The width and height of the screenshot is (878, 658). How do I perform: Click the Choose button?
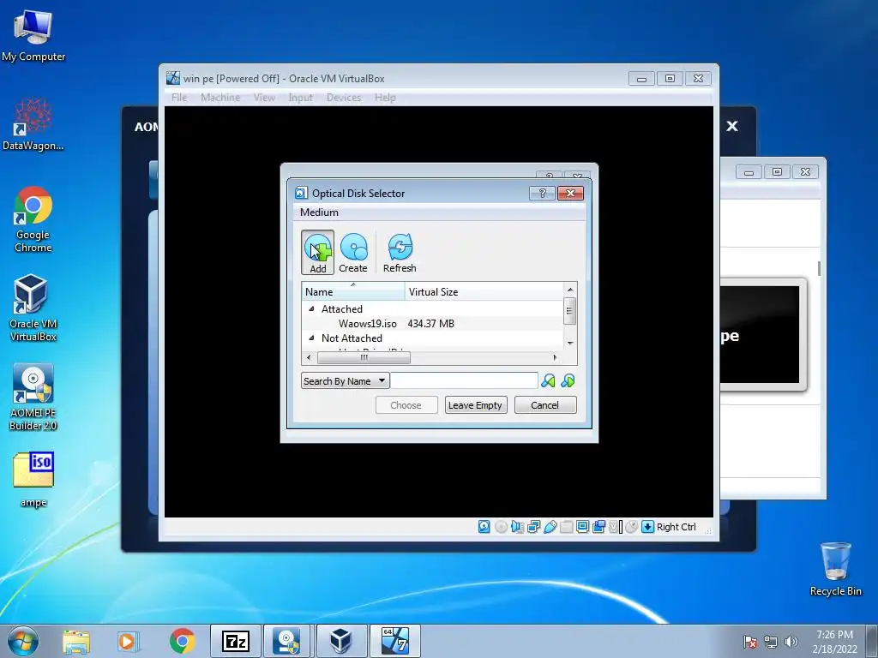406,405
